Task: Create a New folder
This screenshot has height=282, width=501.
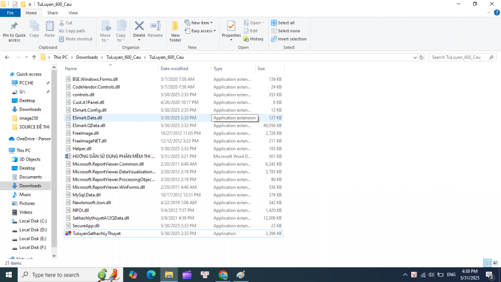Action: (x=175, y=31)
